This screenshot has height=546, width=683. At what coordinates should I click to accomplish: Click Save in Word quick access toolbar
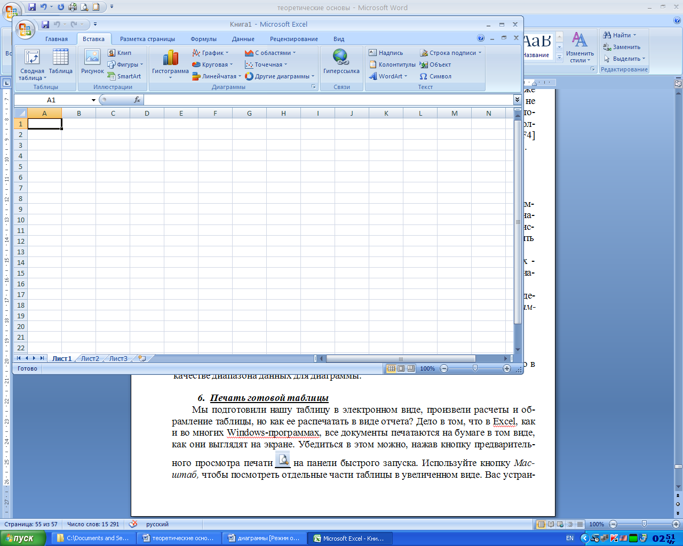[32, 7]
